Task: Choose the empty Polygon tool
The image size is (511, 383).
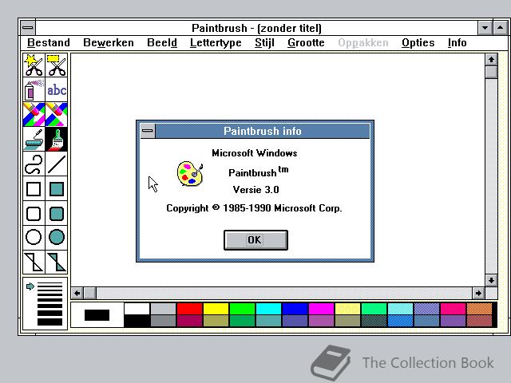Action: (x=34, y=263)
